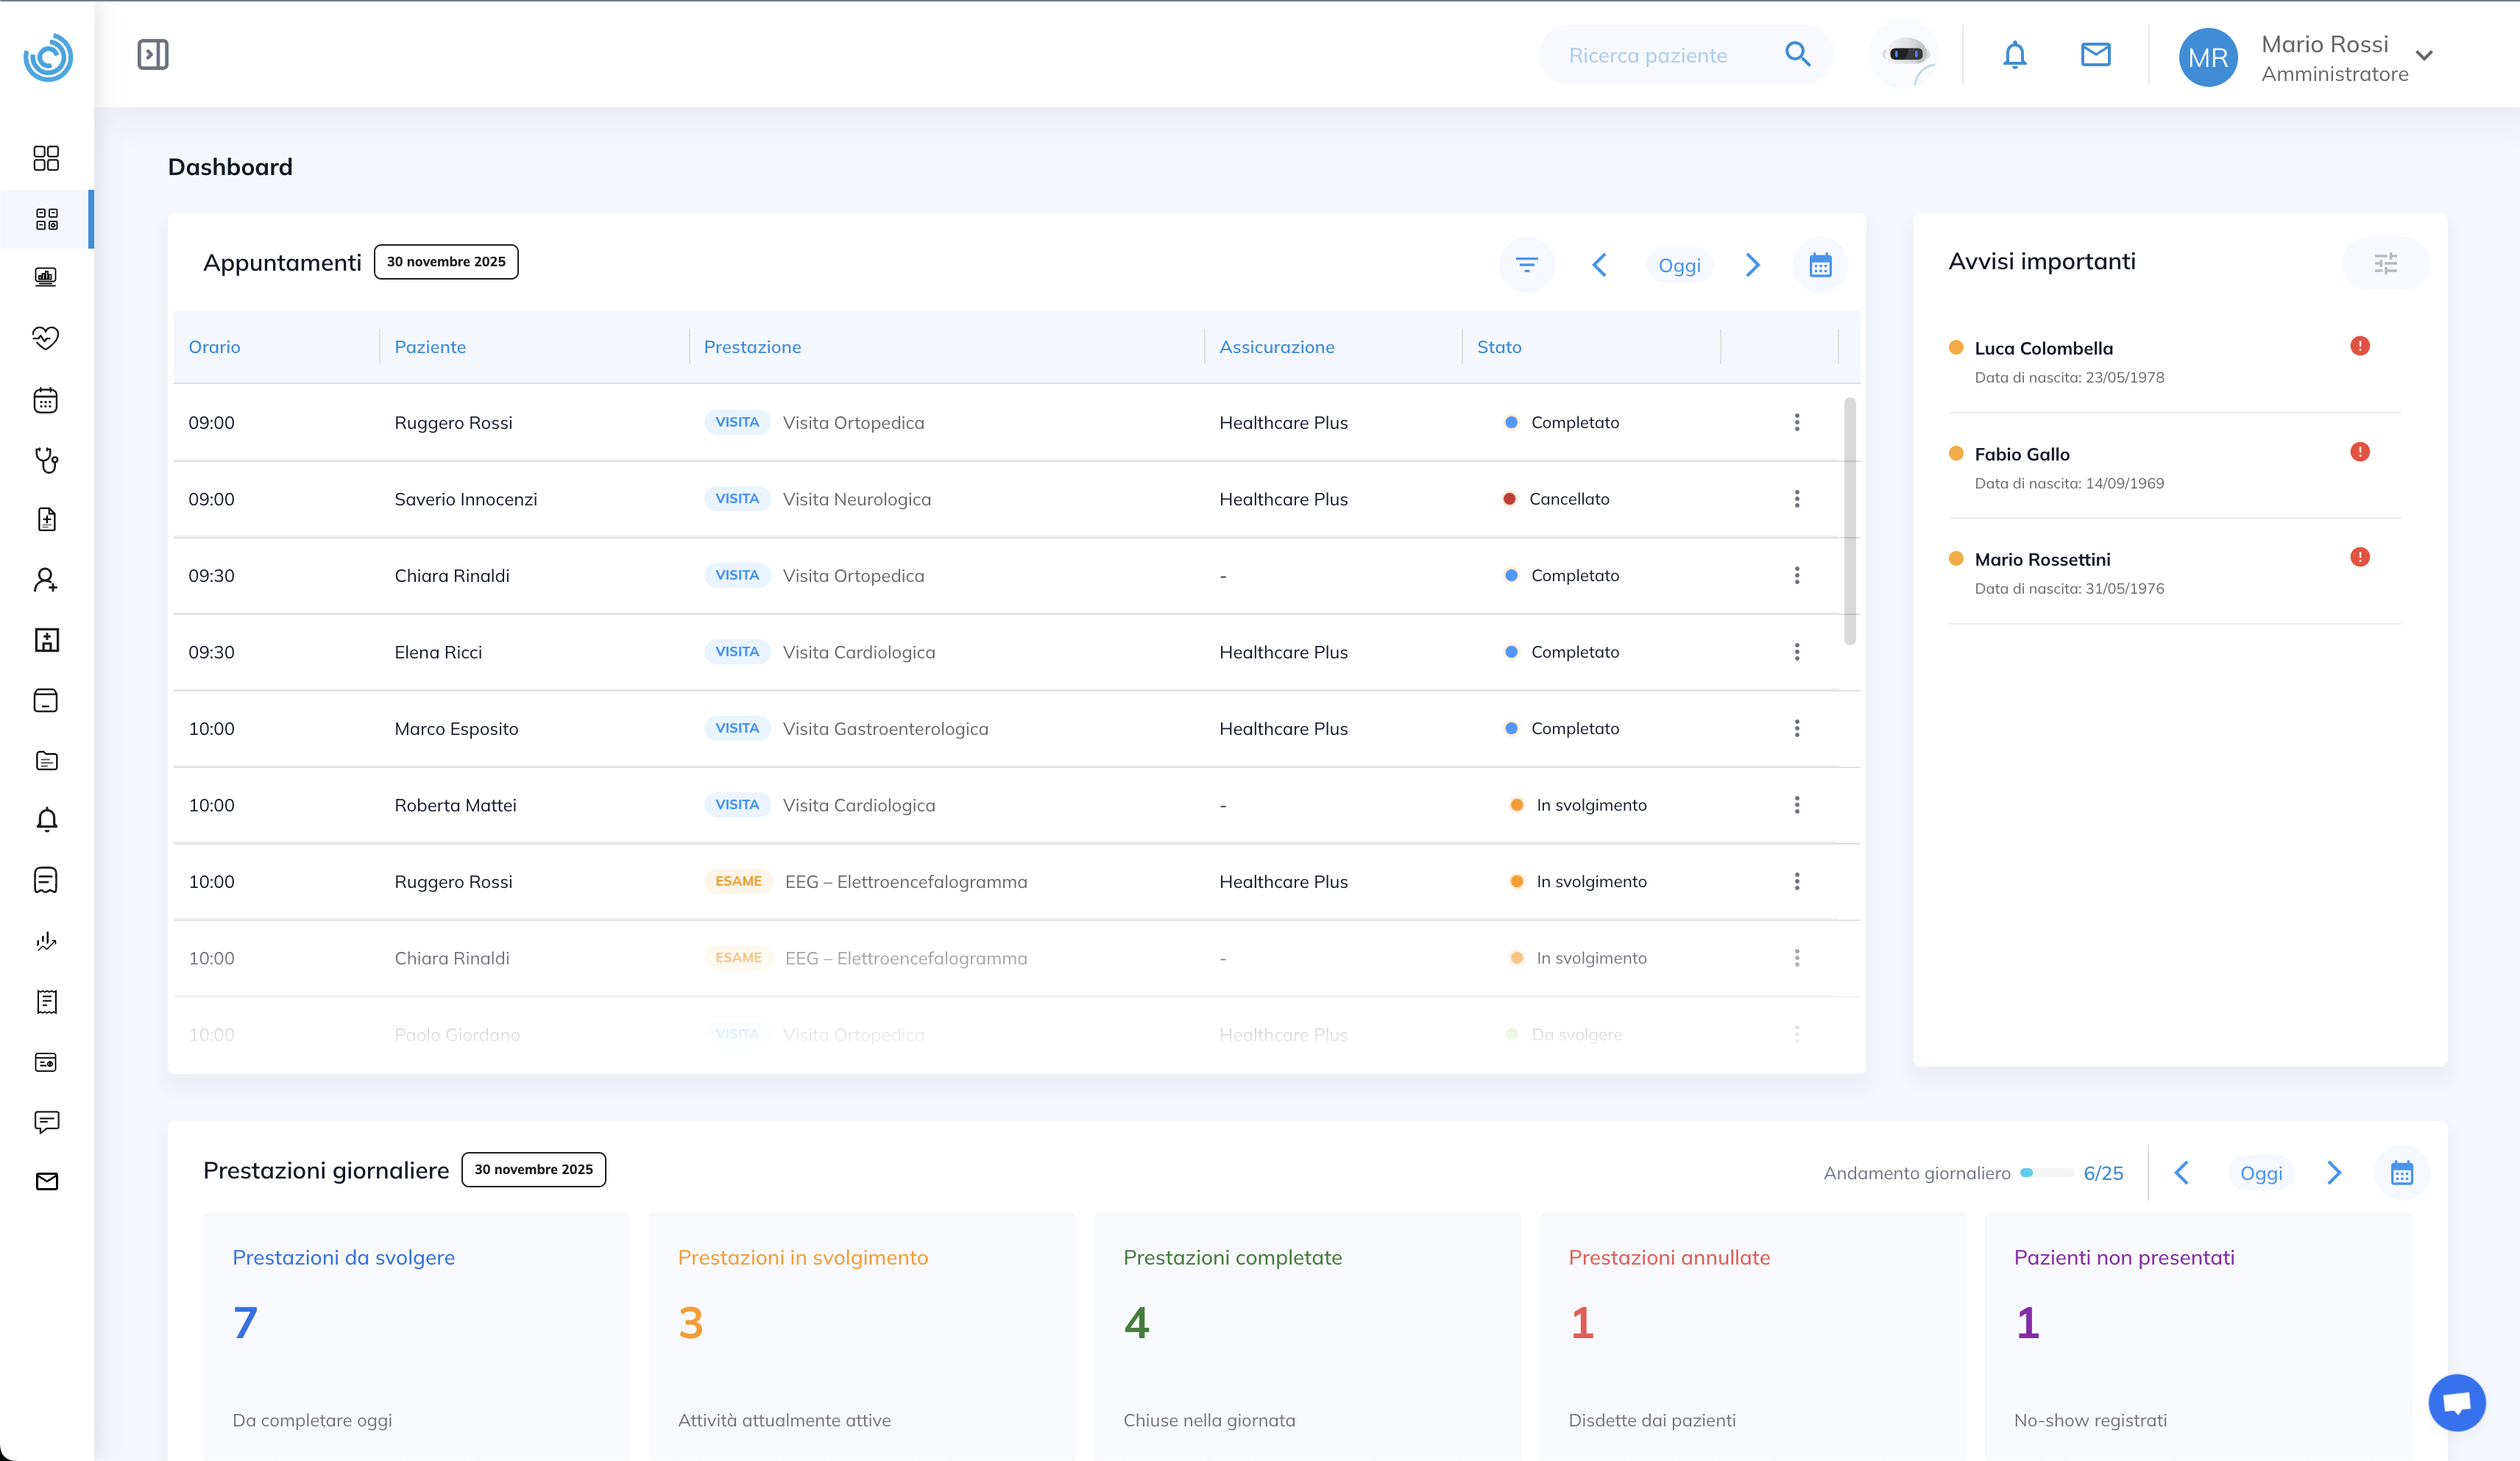Toggle the filter on the Appuntamenti table
Viewport: 2520px width, 1461px height.
1526,265
